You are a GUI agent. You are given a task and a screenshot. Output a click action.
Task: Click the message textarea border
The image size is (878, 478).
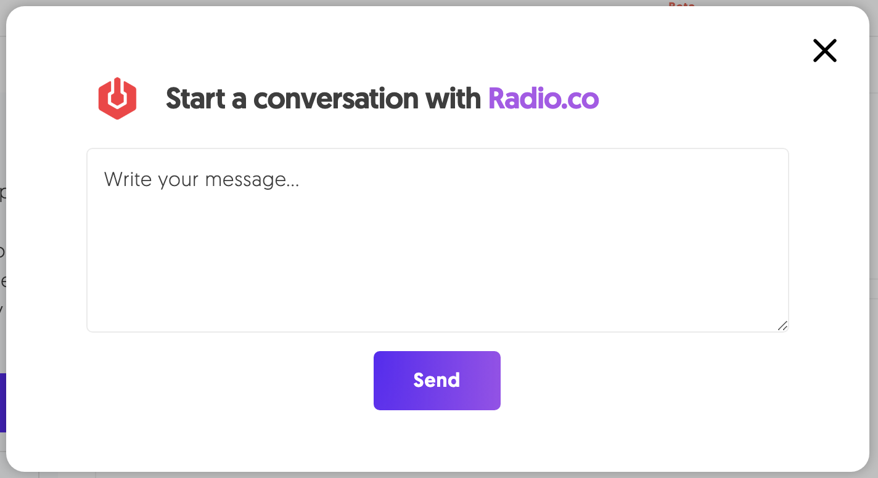(437, 148)
